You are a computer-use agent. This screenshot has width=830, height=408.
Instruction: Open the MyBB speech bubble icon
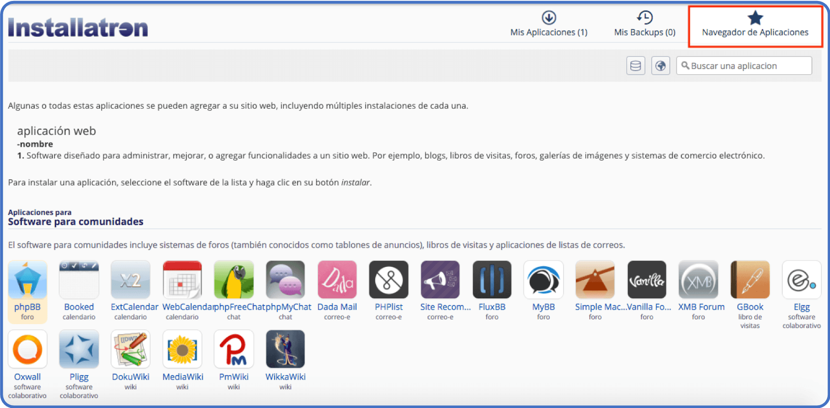point(543,280)
